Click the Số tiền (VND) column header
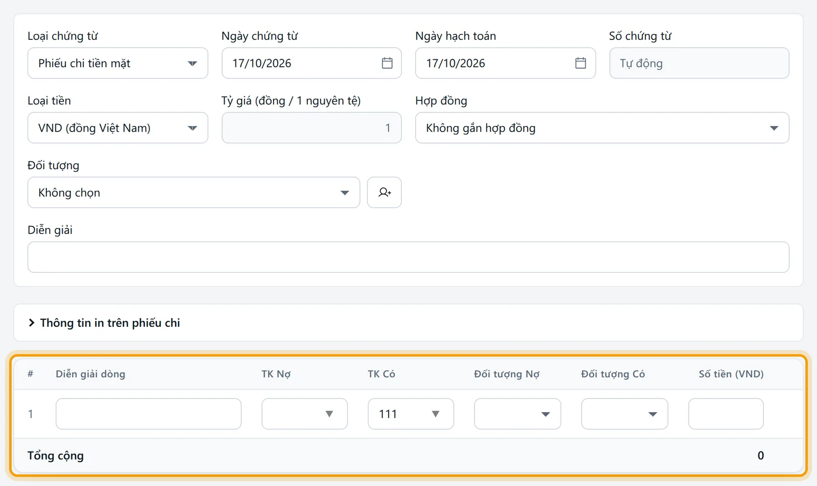The height and width of the screenshot is (486, 817). [x=731, y=374]
